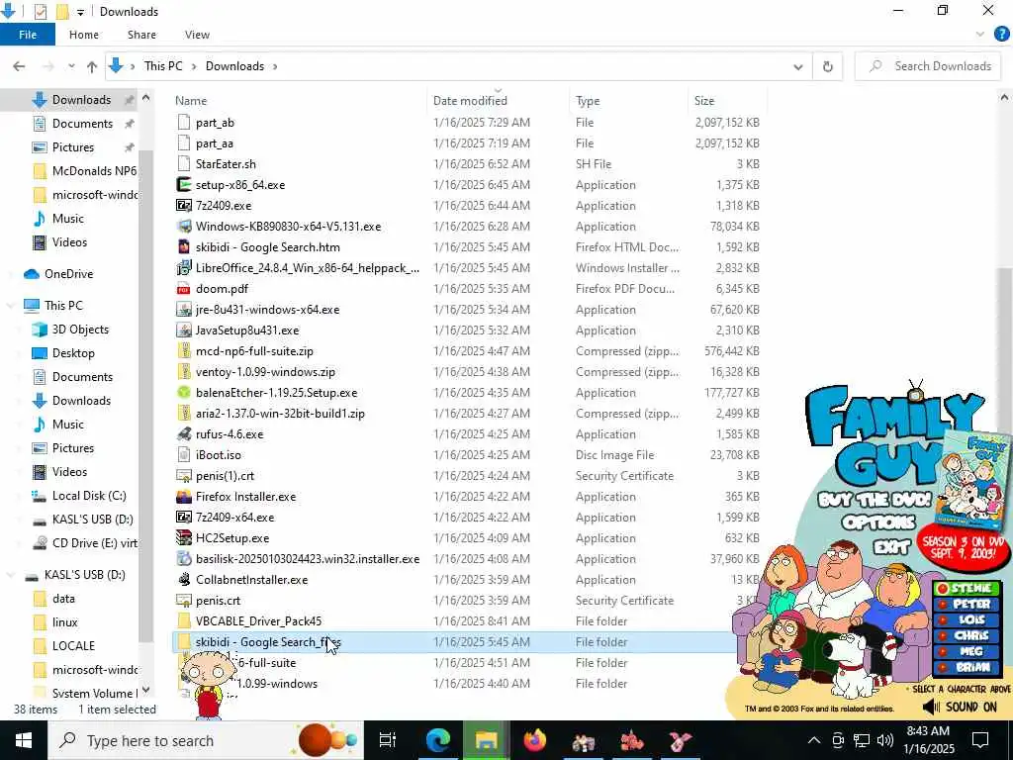This screenshot has width=1013, height=760.
Task: Select skibidi - Google Search.htm icon
Action: [184, 246]
